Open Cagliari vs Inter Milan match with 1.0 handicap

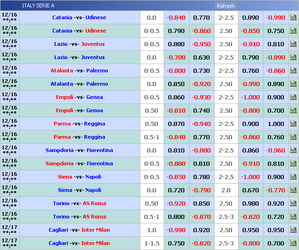[79, 230]
